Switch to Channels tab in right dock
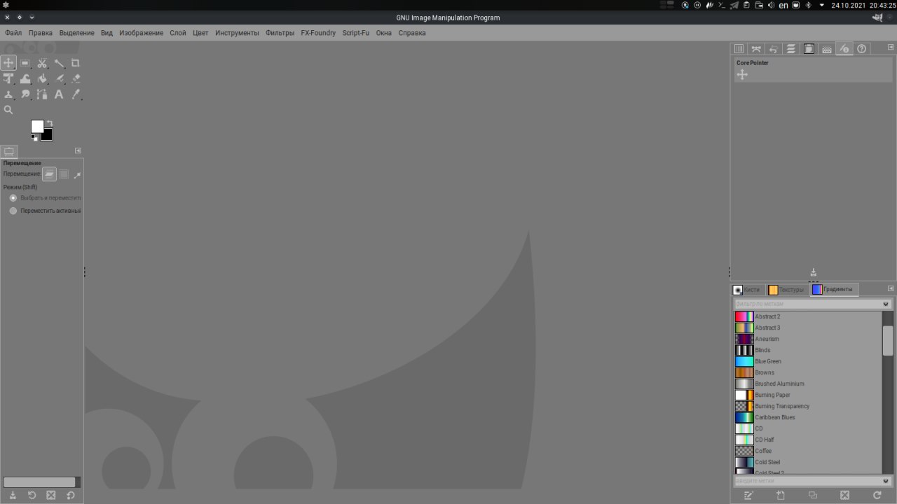 pyautogui.click(x=739, y=49)
